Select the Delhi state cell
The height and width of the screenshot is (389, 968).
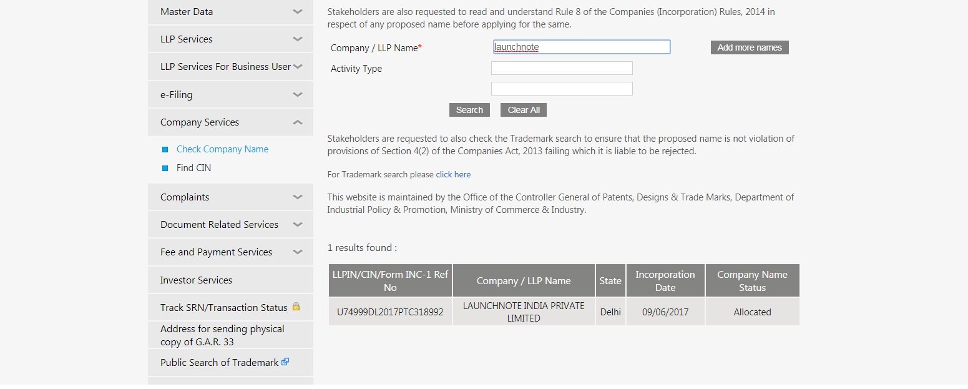[610, 312]
